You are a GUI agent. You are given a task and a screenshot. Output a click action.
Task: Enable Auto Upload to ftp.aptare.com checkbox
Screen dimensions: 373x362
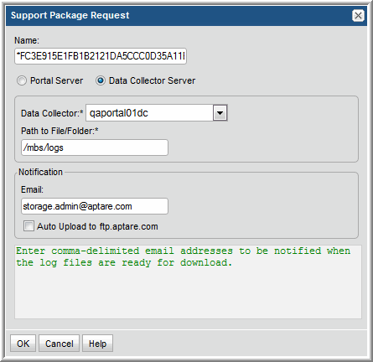pos(28,226)
